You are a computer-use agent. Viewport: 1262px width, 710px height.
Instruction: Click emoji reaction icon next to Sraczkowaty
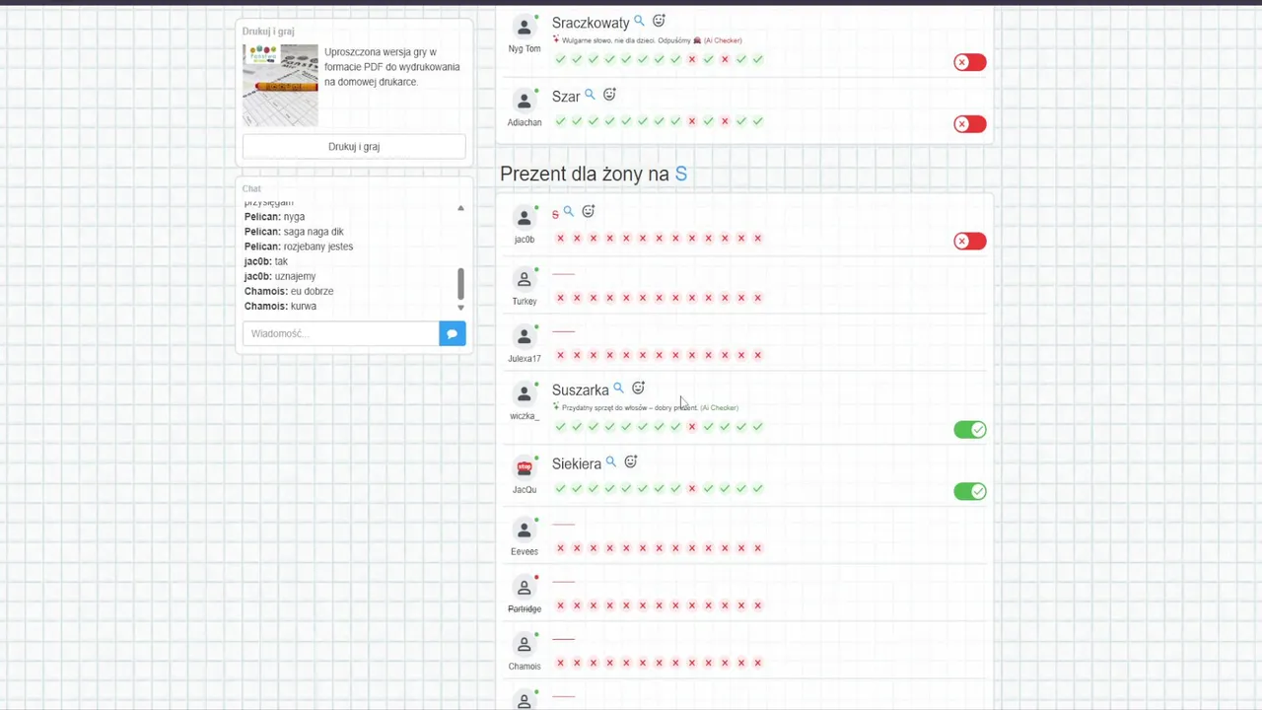coord(659,21)
